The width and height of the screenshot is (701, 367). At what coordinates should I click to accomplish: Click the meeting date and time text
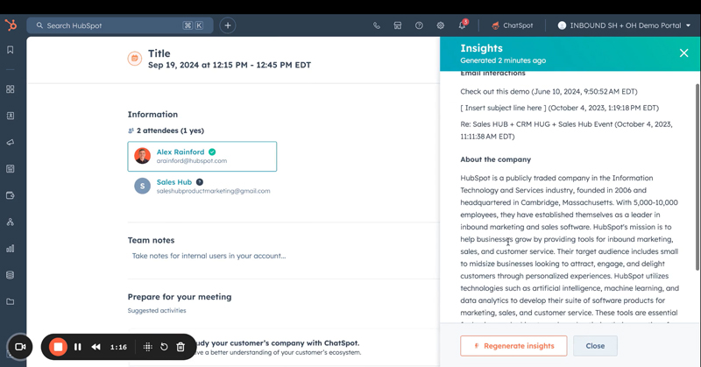point(230,65)
